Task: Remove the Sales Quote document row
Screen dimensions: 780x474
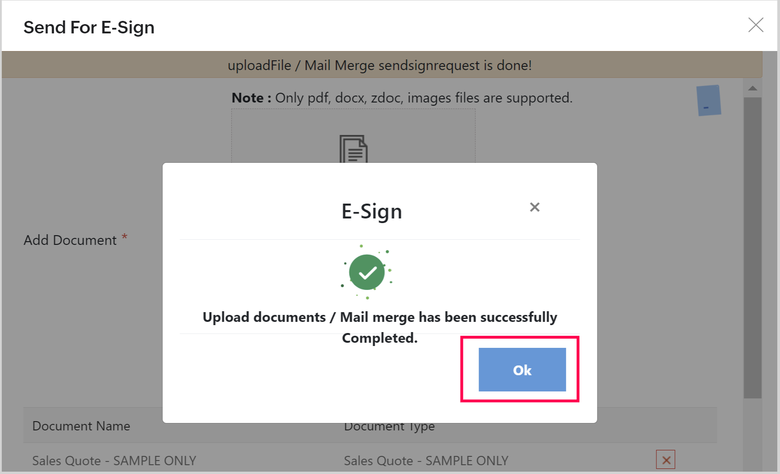Action: pyautogui.click(x=665, y=460)
